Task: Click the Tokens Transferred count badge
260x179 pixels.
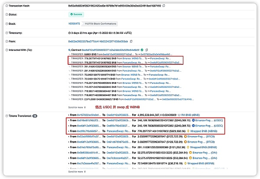Action: [35, 116]
